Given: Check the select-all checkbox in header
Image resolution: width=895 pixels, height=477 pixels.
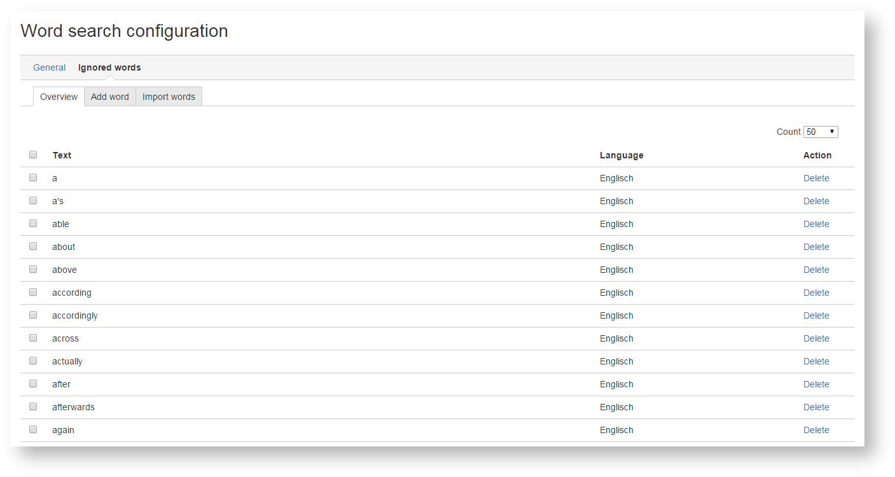Looking at the screenshot, I should [33, 155].
